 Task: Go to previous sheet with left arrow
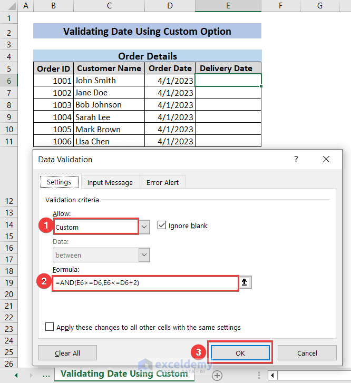click(x=16, y=375)
